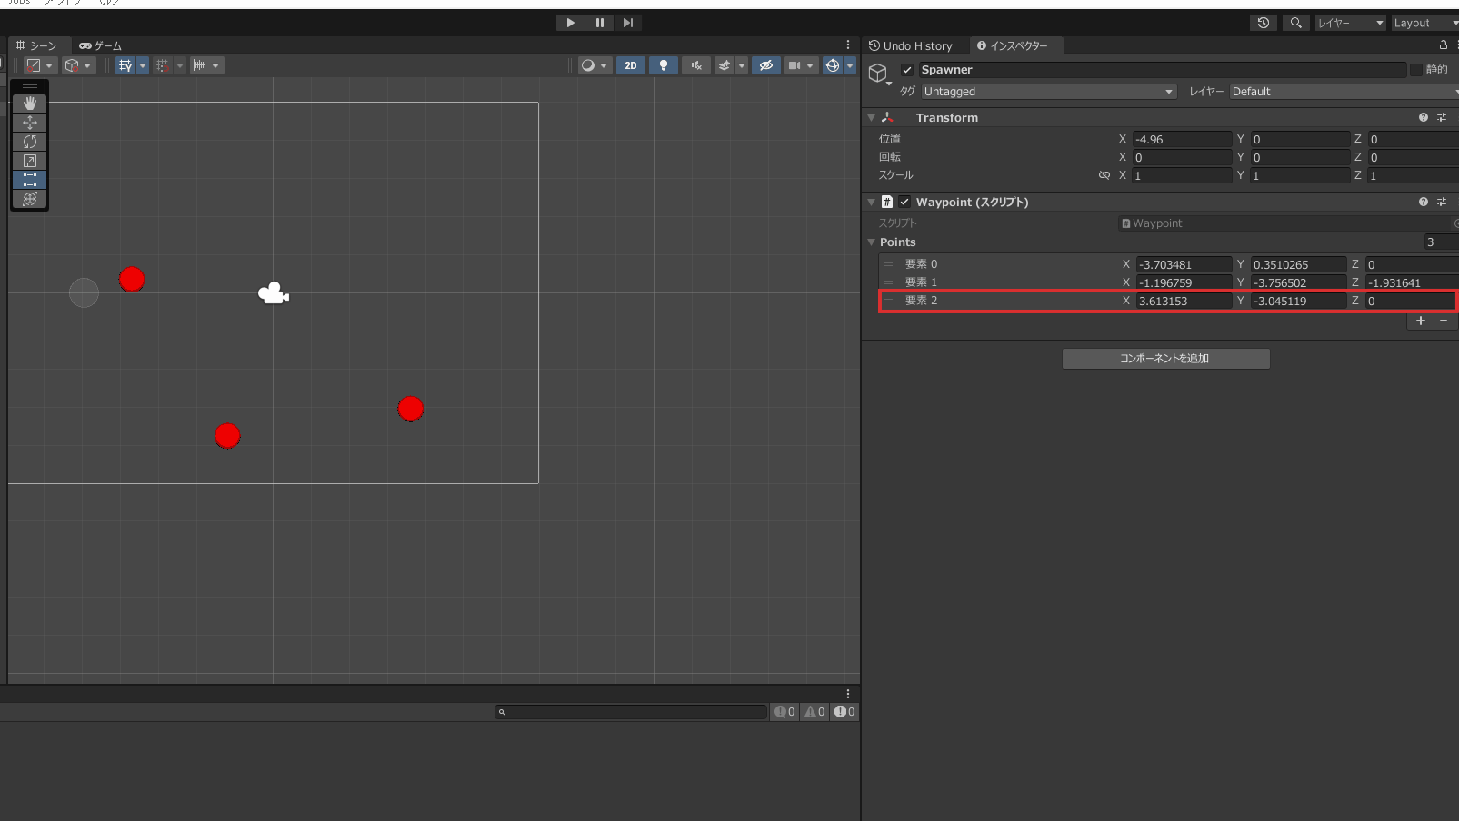Open the Untagged tag dropdown

(1047, 91)
